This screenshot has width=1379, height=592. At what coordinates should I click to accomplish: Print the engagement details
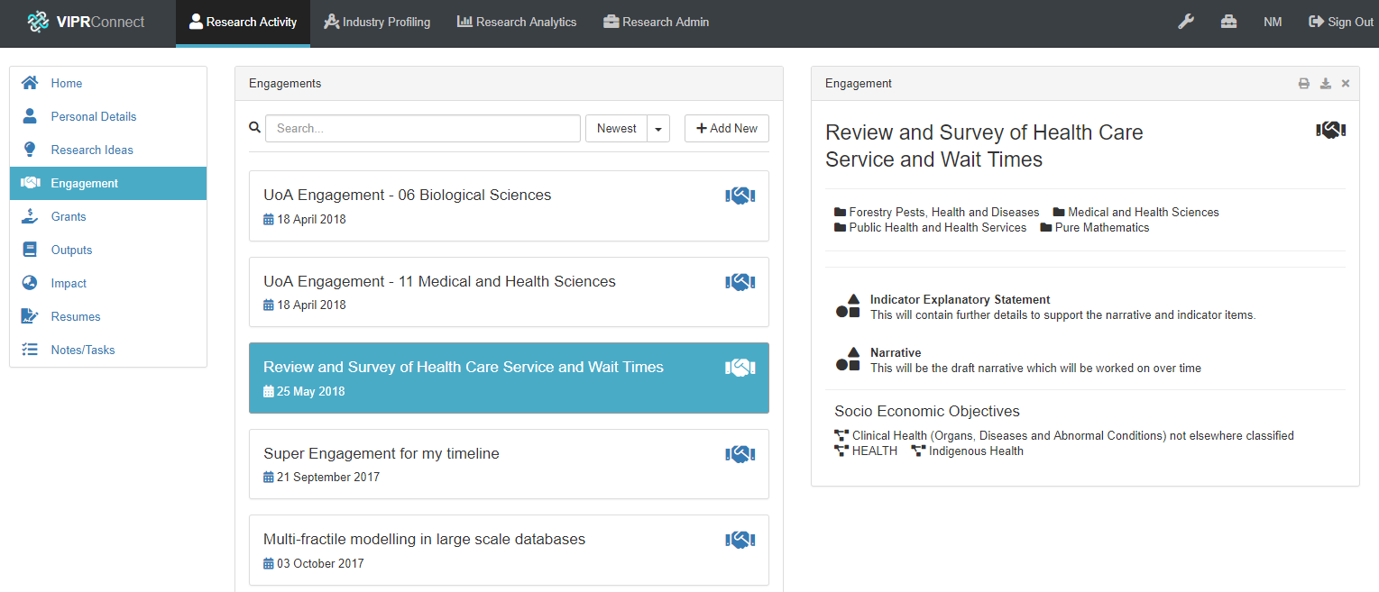click(1303, 84)
